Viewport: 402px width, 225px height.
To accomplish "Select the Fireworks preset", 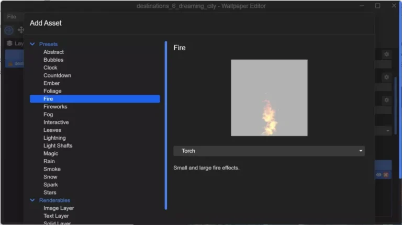I will coord(55,107).
